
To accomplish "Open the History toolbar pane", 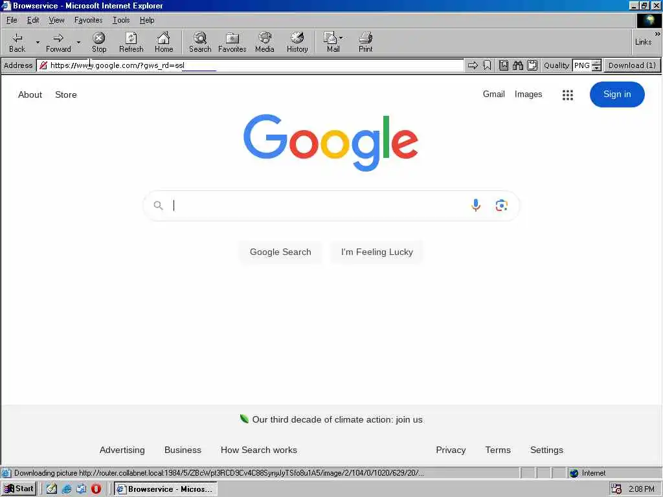I will (x=297, y=42).
